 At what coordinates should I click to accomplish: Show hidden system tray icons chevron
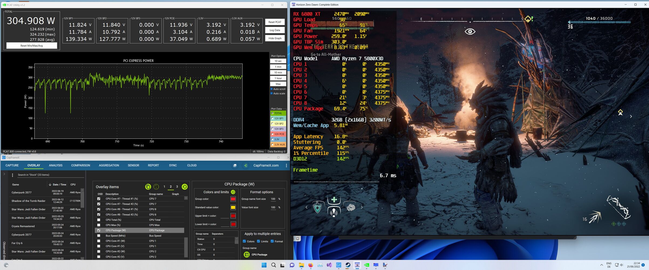[602, 265]
